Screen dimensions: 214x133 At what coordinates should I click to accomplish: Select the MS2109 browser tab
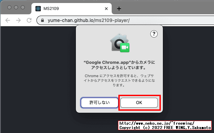(x=72, y=9)
